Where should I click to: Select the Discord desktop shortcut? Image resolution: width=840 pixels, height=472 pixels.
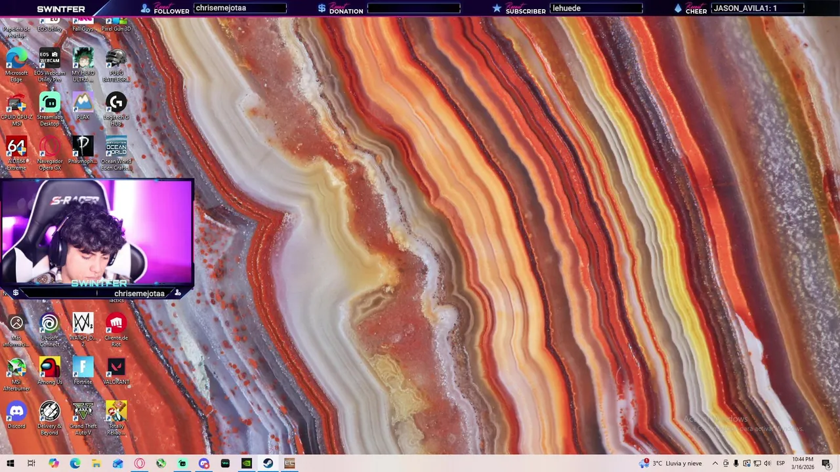(16, 415)
